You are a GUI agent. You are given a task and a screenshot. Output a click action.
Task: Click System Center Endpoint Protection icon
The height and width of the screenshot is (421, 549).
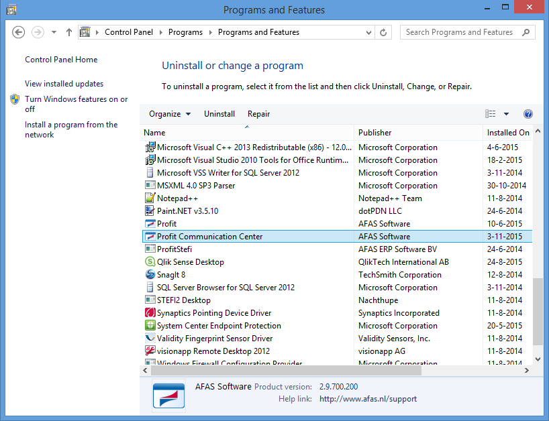click(150, 326)
